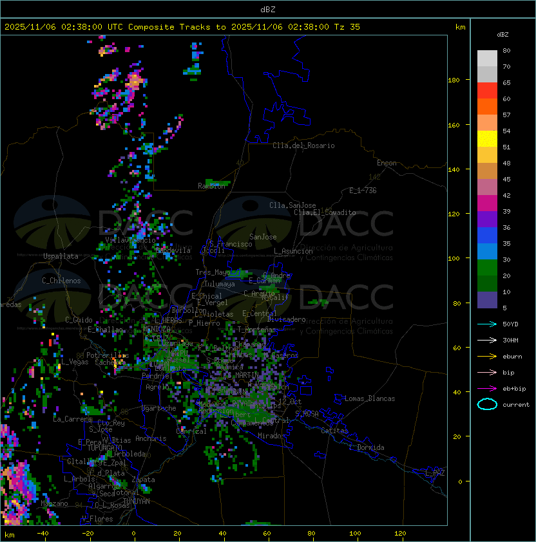Click the timestamp header text
This screenshot has height=542, width=536.
(182, 27)
